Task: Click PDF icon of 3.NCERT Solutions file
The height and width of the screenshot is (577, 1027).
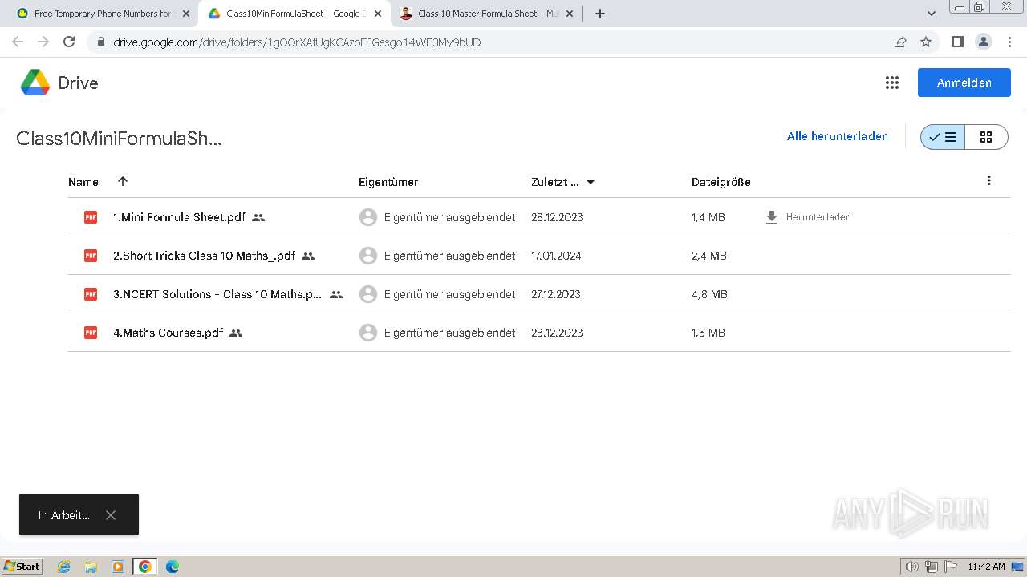Action: click(91, 294)
